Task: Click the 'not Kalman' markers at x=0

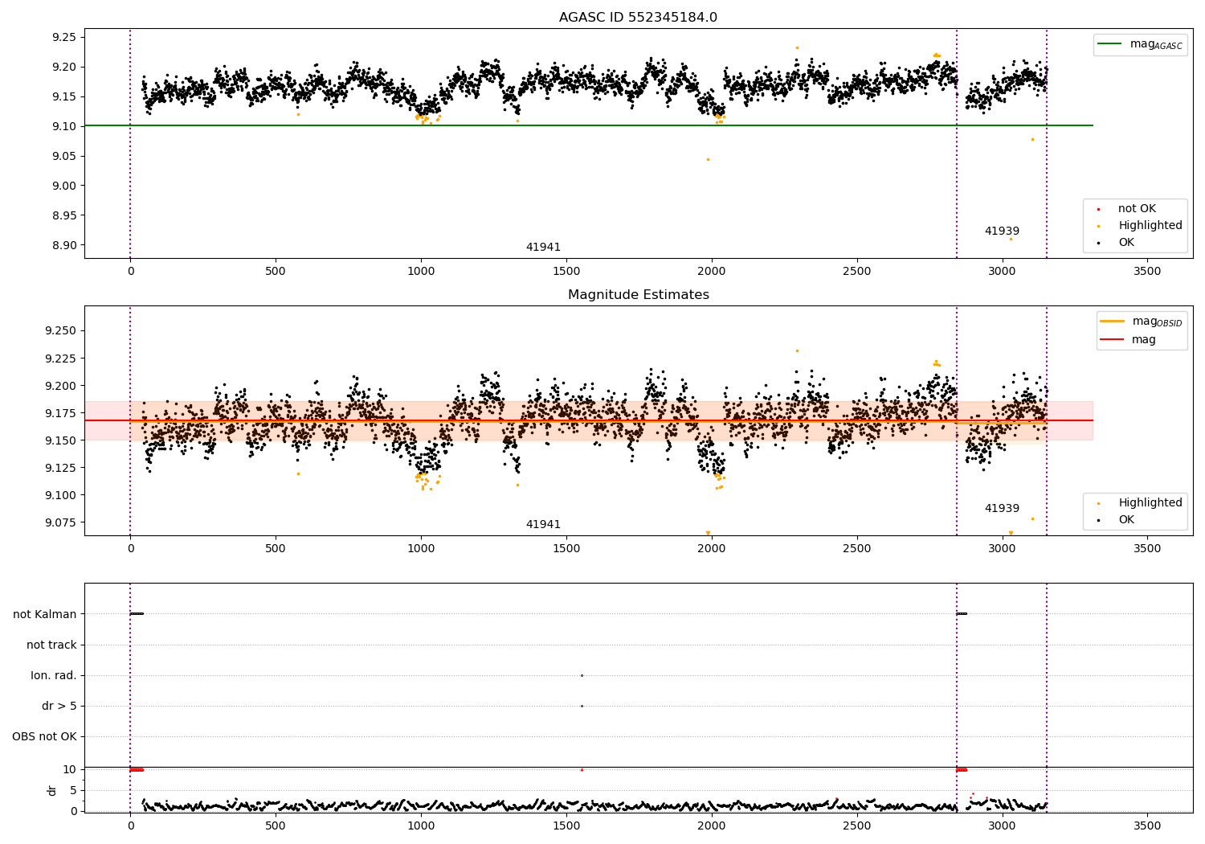Action: (137, 614)
